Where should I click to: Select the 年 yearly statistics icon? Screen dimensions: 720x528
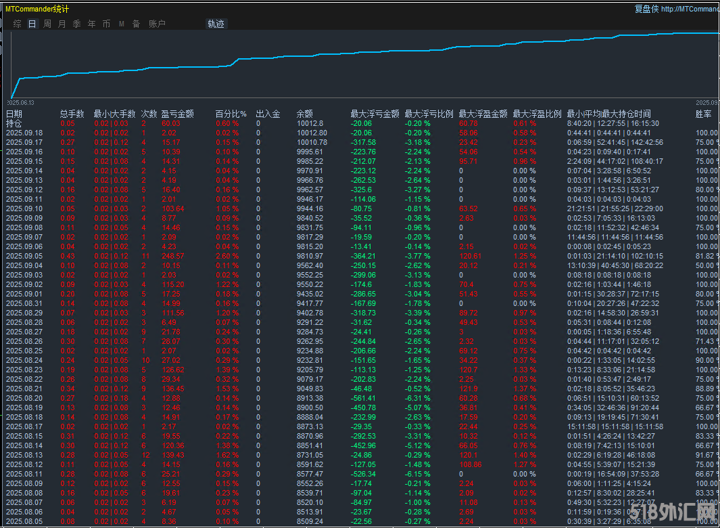91,23
